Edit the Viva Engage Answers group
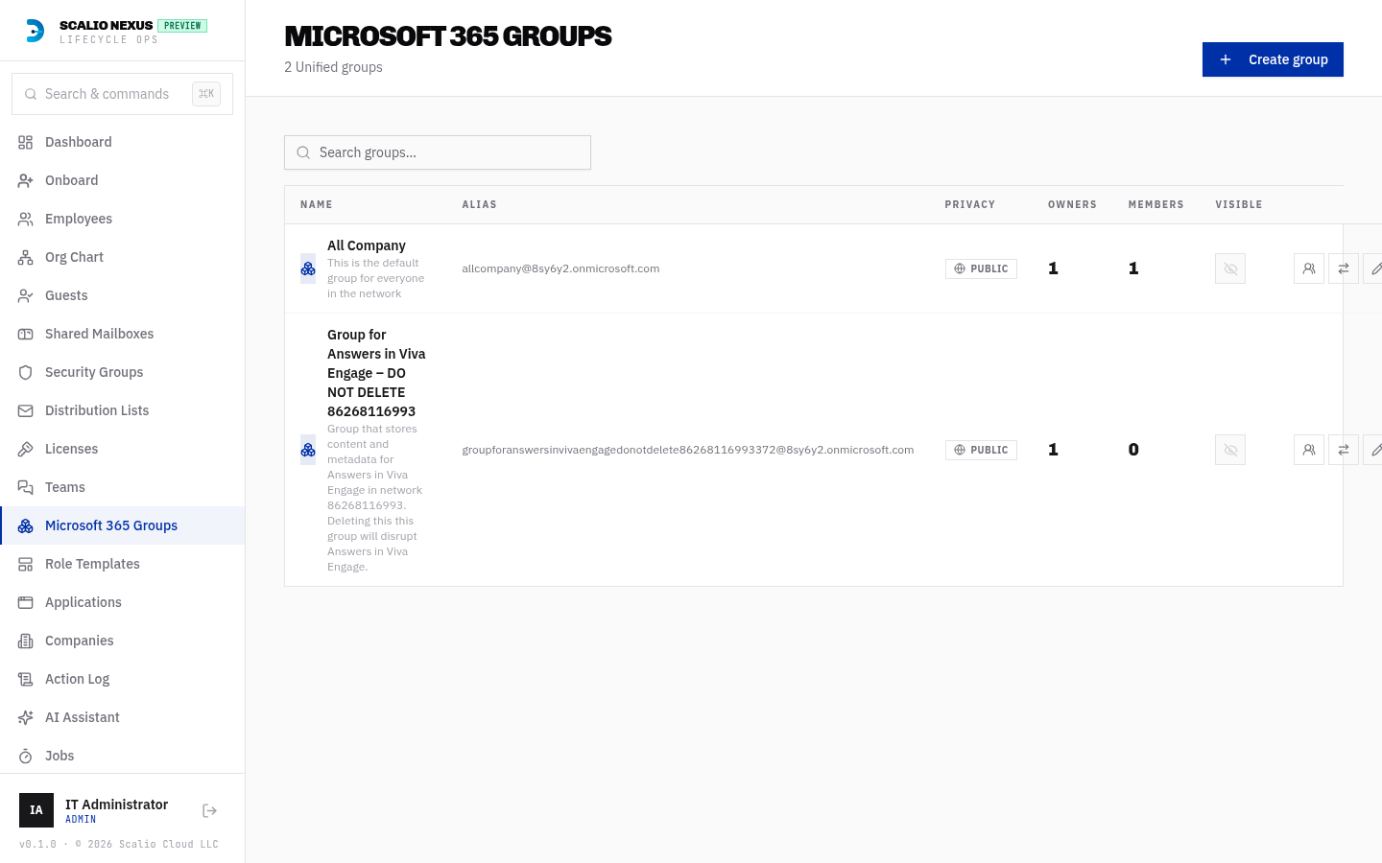The width and height of the screenshot is (1382, 863). click(x=1374, y=450)
